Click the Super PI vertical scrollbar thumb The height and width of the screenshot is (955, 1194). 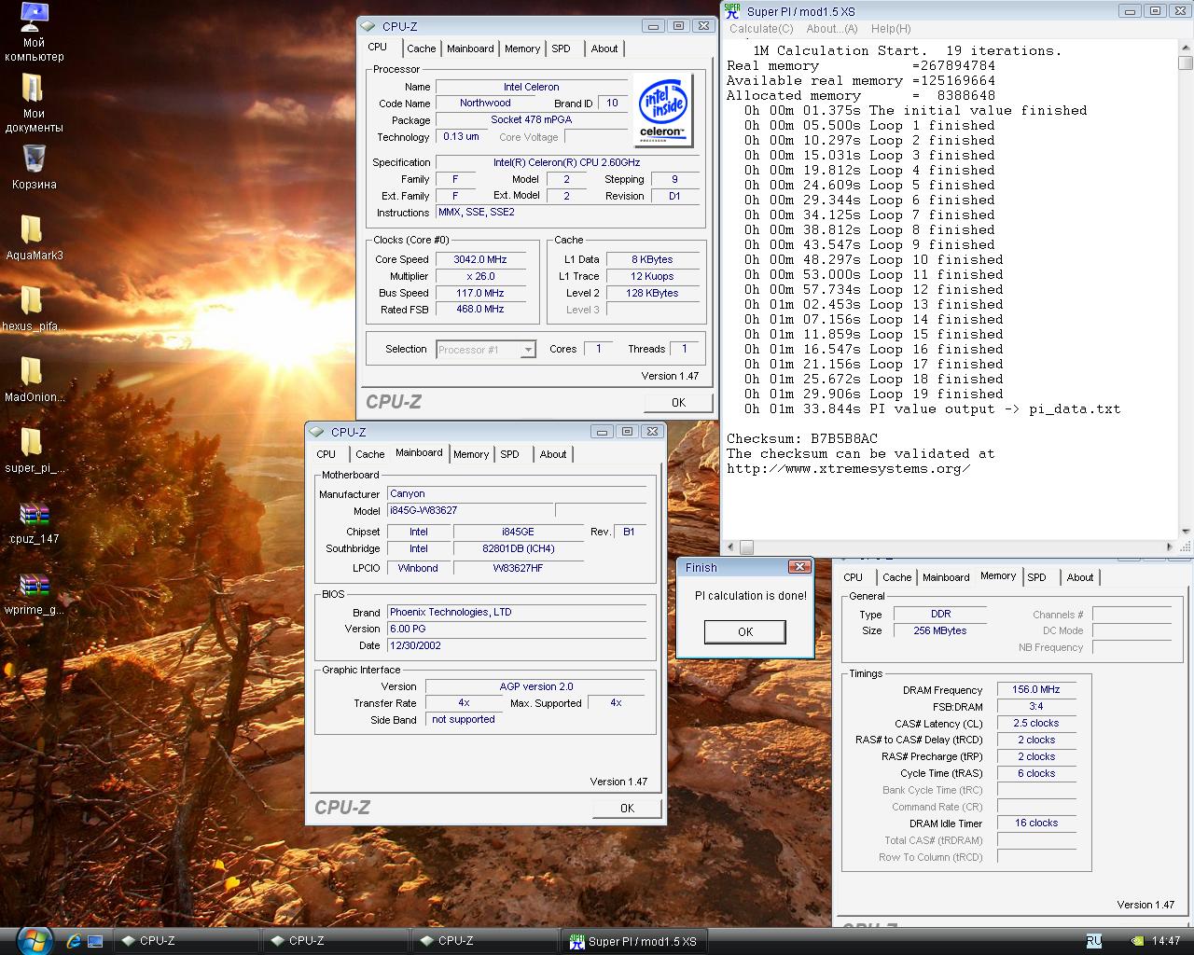(1185, 63)
